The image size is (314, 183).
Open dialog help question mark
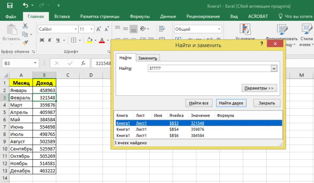coord(262,43)
